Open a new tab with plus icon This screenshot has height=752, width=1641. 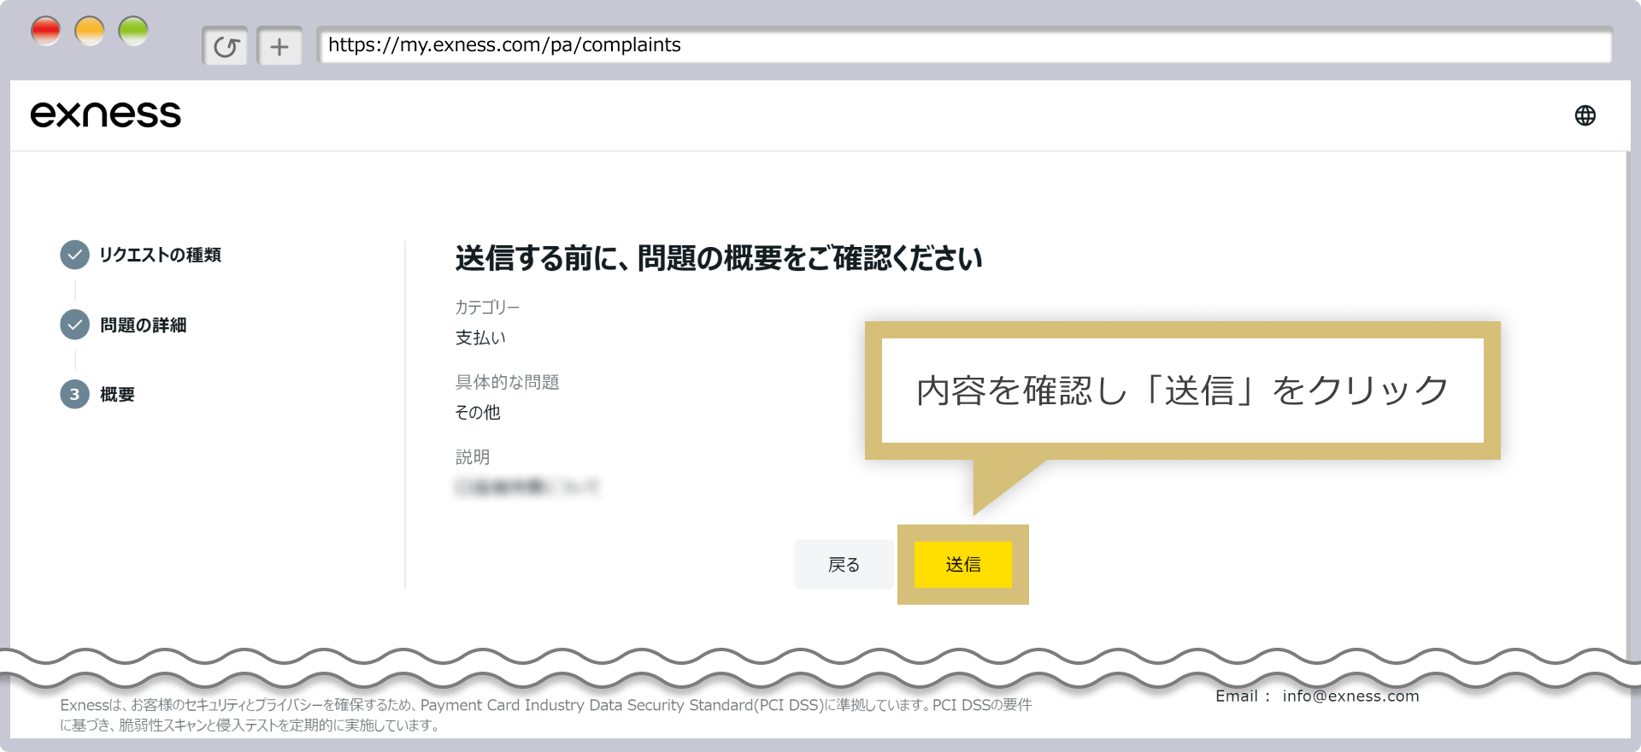click(x=279, y=46)
